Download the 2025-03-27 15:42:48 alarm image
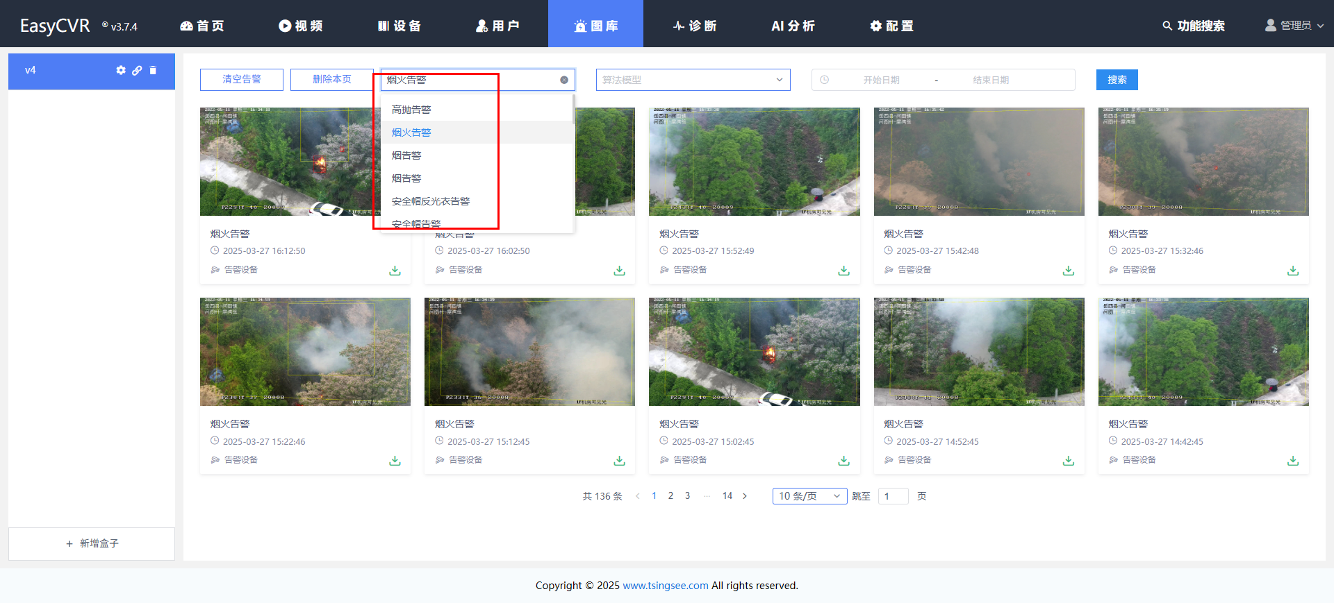Screen dimensions: 1334x603 coord(1068,271)
